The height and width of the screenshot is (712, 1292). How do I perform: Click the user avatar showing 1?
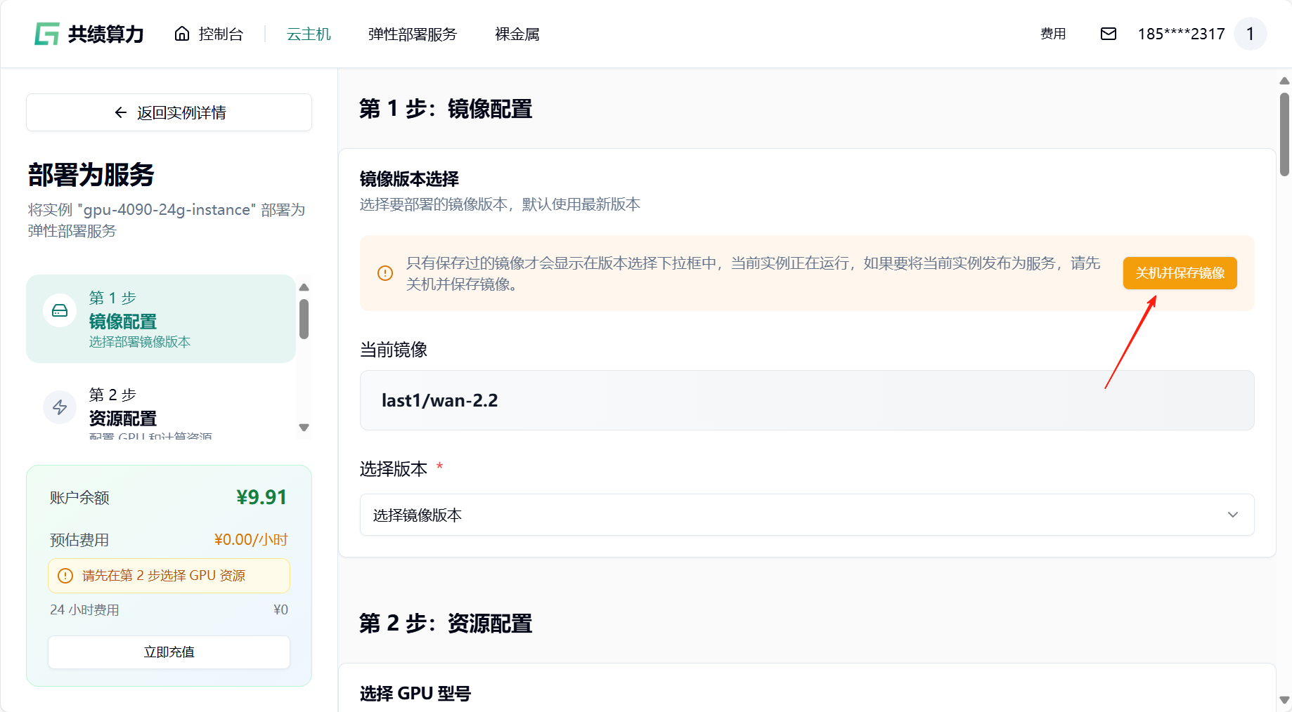(x=1250, y=34)
